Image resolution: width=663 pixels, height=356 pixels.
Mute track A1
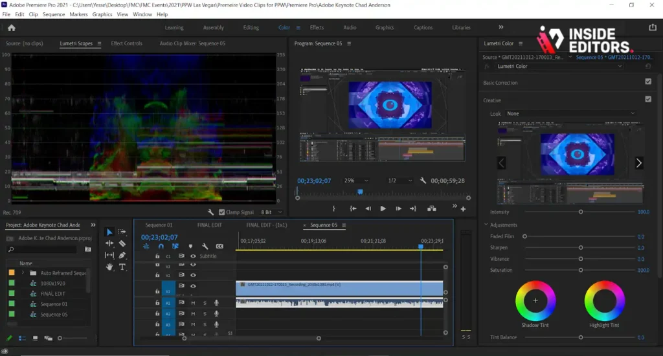coord(193,303)
